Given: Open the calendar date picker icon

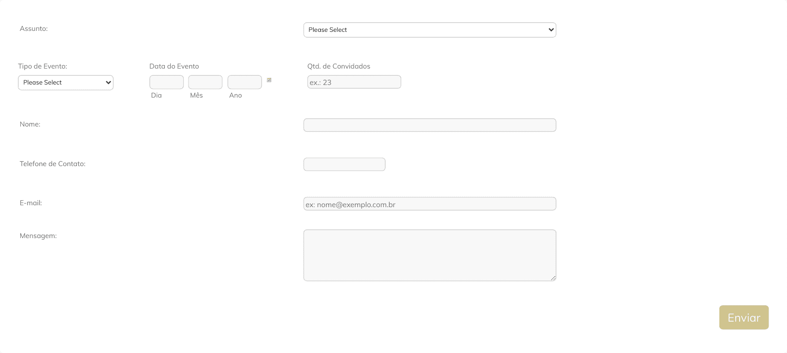Looking at the screenshot, I should [x=269, y=80].
